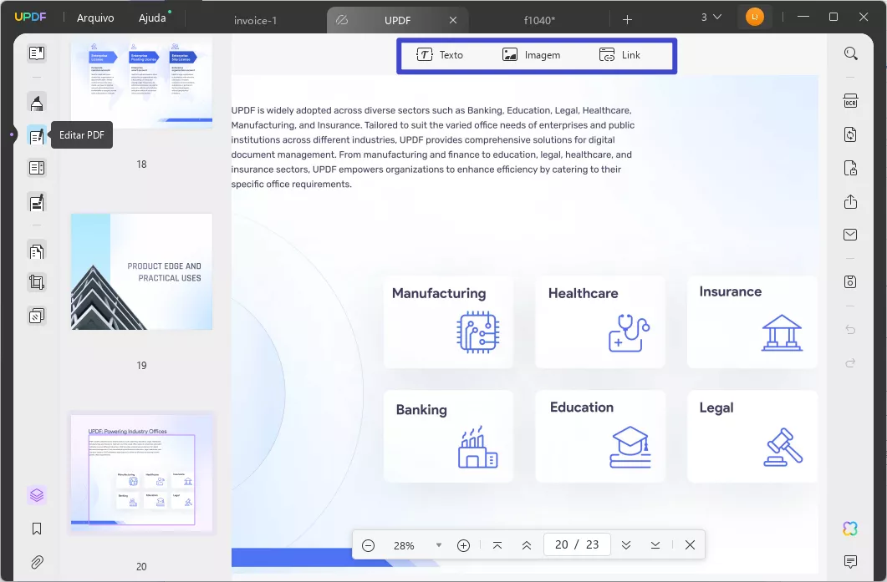Open the Organize Pages tool
Viewport: 887px width, 582px height.
click(x=37, y=251)
